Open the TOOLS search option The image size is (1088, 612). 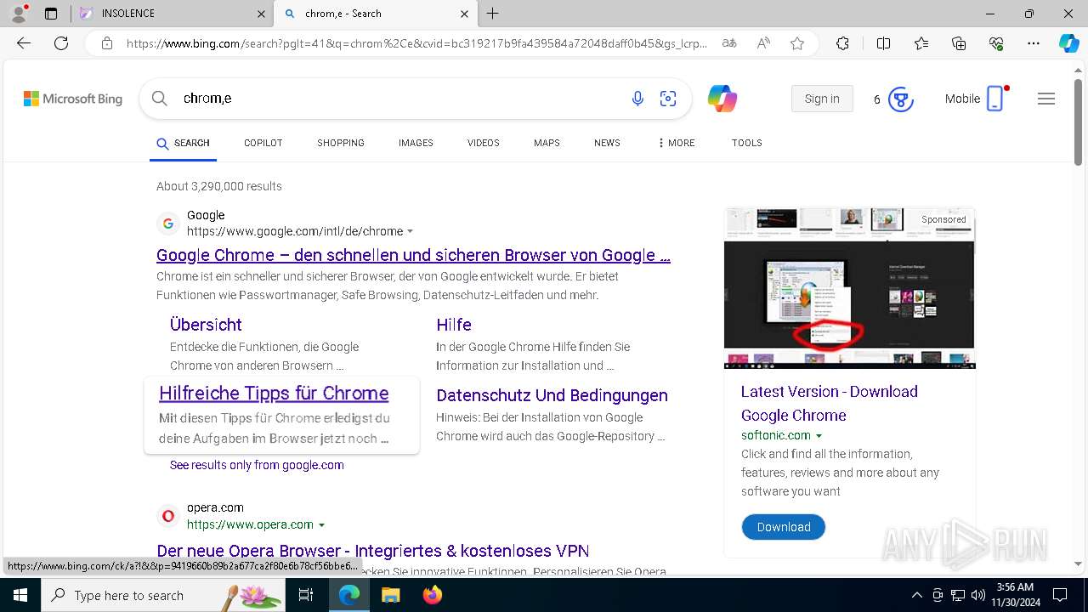point(747,143)
